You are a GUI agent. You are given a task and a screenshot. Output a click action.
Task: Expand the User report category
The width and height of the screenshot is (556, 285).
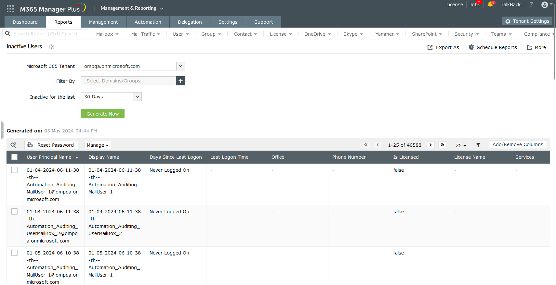pos(181,34)
